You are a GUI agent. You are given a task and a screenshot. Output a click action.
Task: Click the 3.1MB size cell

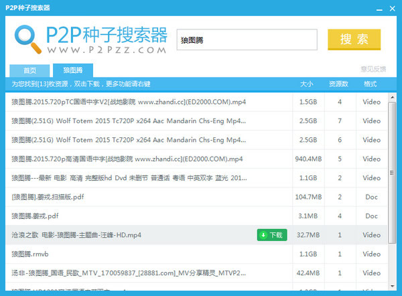tap(308, 216)
